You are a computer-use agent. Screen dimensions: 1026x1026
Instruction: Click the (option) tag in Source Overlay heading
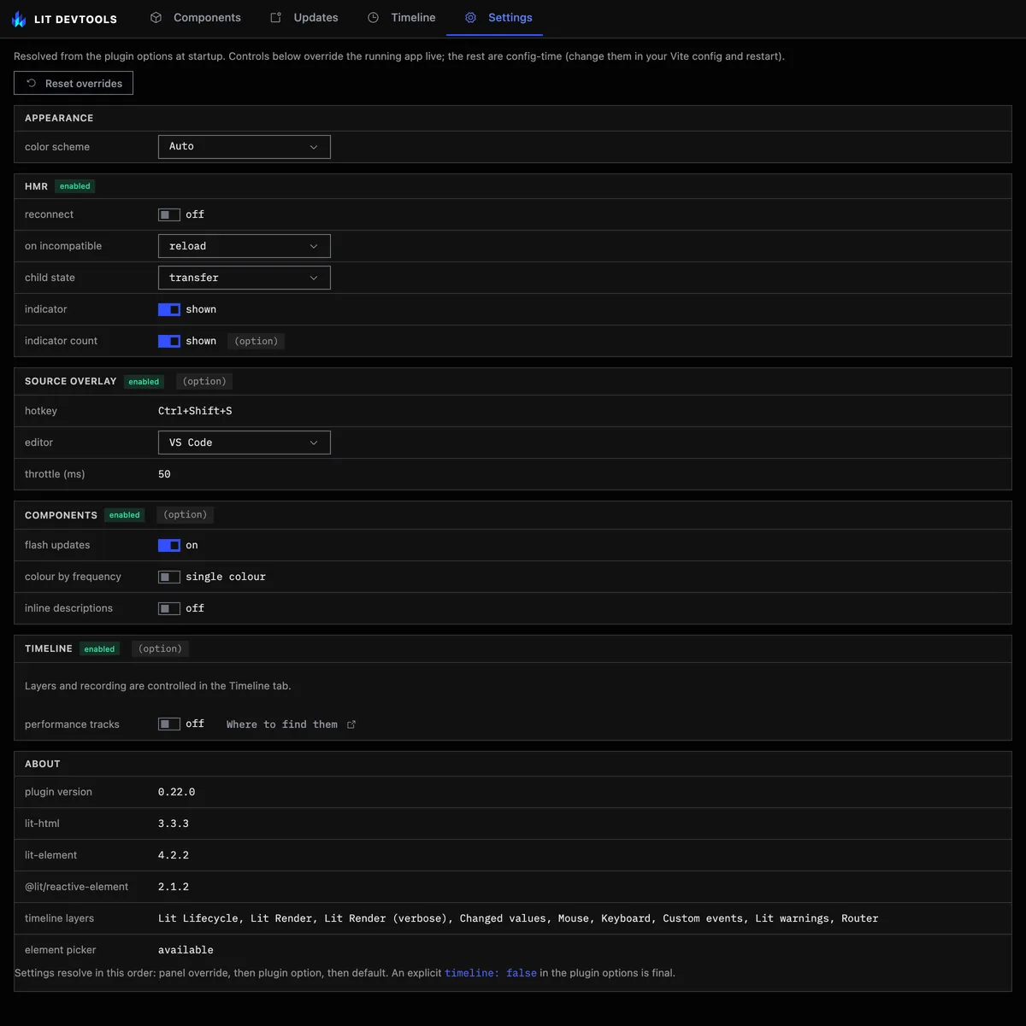point(204,381)
